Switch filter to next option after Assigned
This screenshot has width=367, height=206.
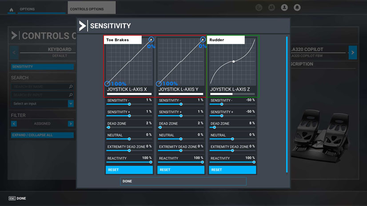click(70, 124)
